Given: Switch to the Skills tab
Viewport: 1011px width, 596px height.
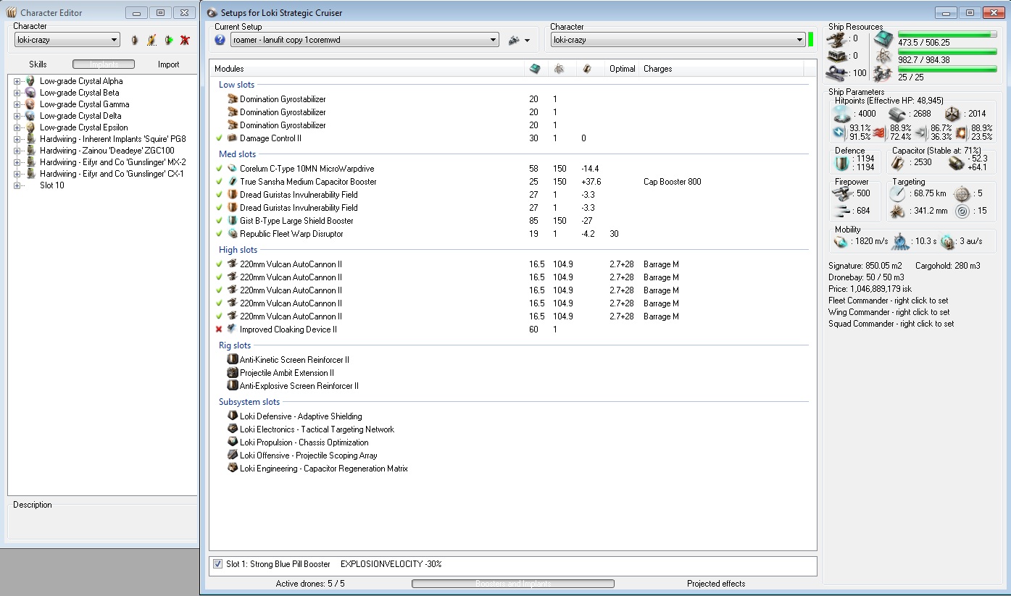Looking at the screenshot, I should click(38, 64).
